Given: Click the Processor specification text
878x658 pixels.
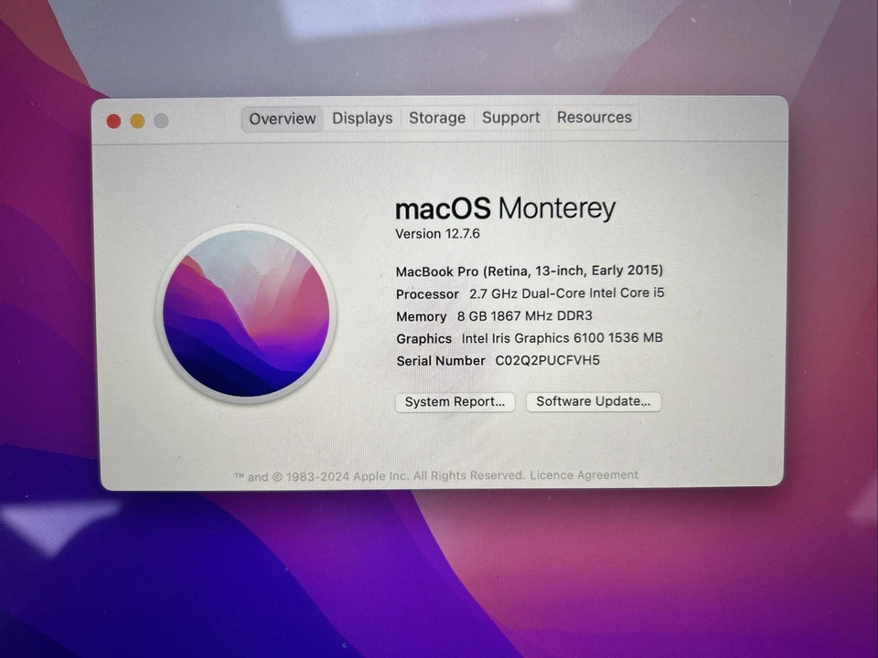Looking at the screenshot, I should [x=530, y=293].
